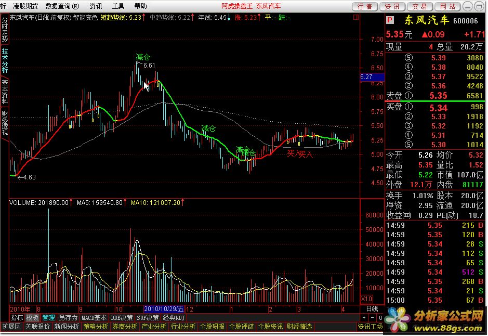Viewport: 488px width, 336px height.
Task: Open the 关联报价 tab
Action: [37, 326]
